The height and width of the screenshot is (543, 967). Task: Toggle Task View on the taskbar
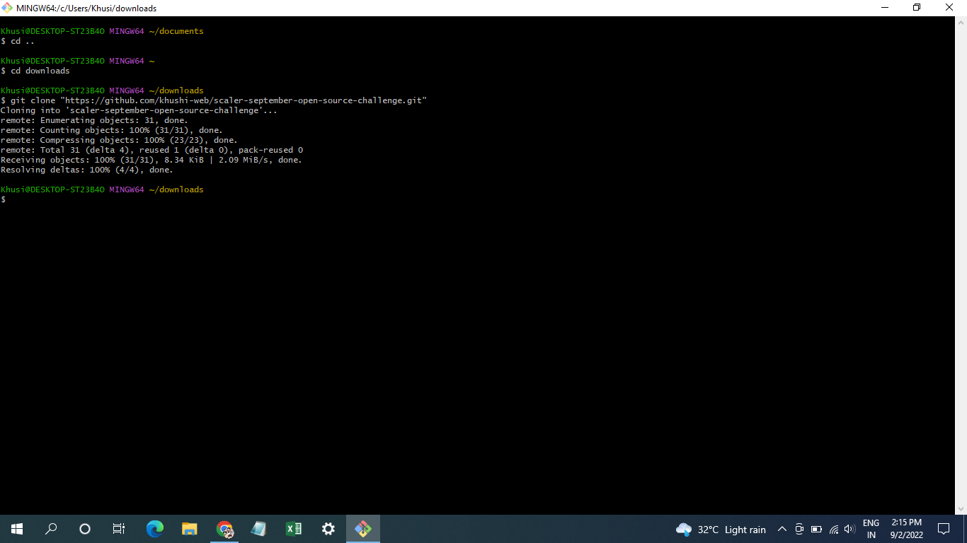pos(118,528)
